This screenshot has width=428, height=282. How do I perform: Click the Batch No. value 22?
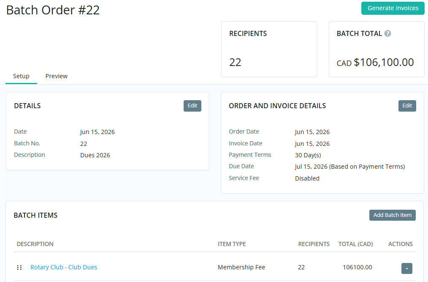84,144
